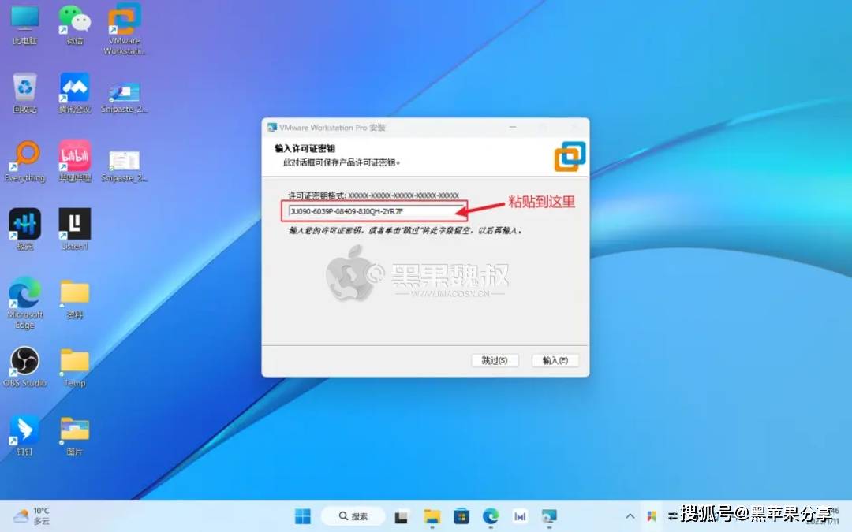The height and width of the screenshot is (532, 852).
Task: Open Microsoft Store from the taskbar
Action: (461, 516)
